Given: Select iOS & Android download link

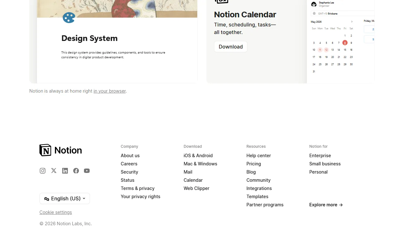Looking at the screenshot, I should pyautogui.click(x=198, y=156).
